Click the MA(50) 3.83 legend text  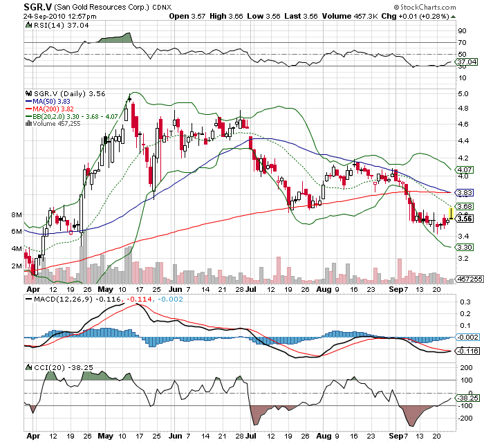click(x=52, y=101)
